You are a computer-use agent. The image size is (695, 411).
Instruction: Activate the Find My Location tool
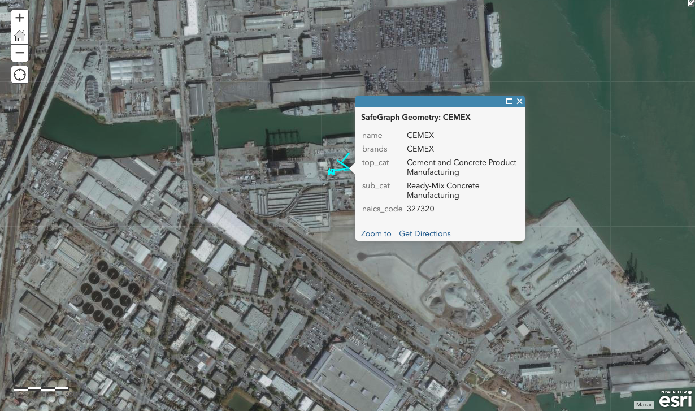coord(19,74)
